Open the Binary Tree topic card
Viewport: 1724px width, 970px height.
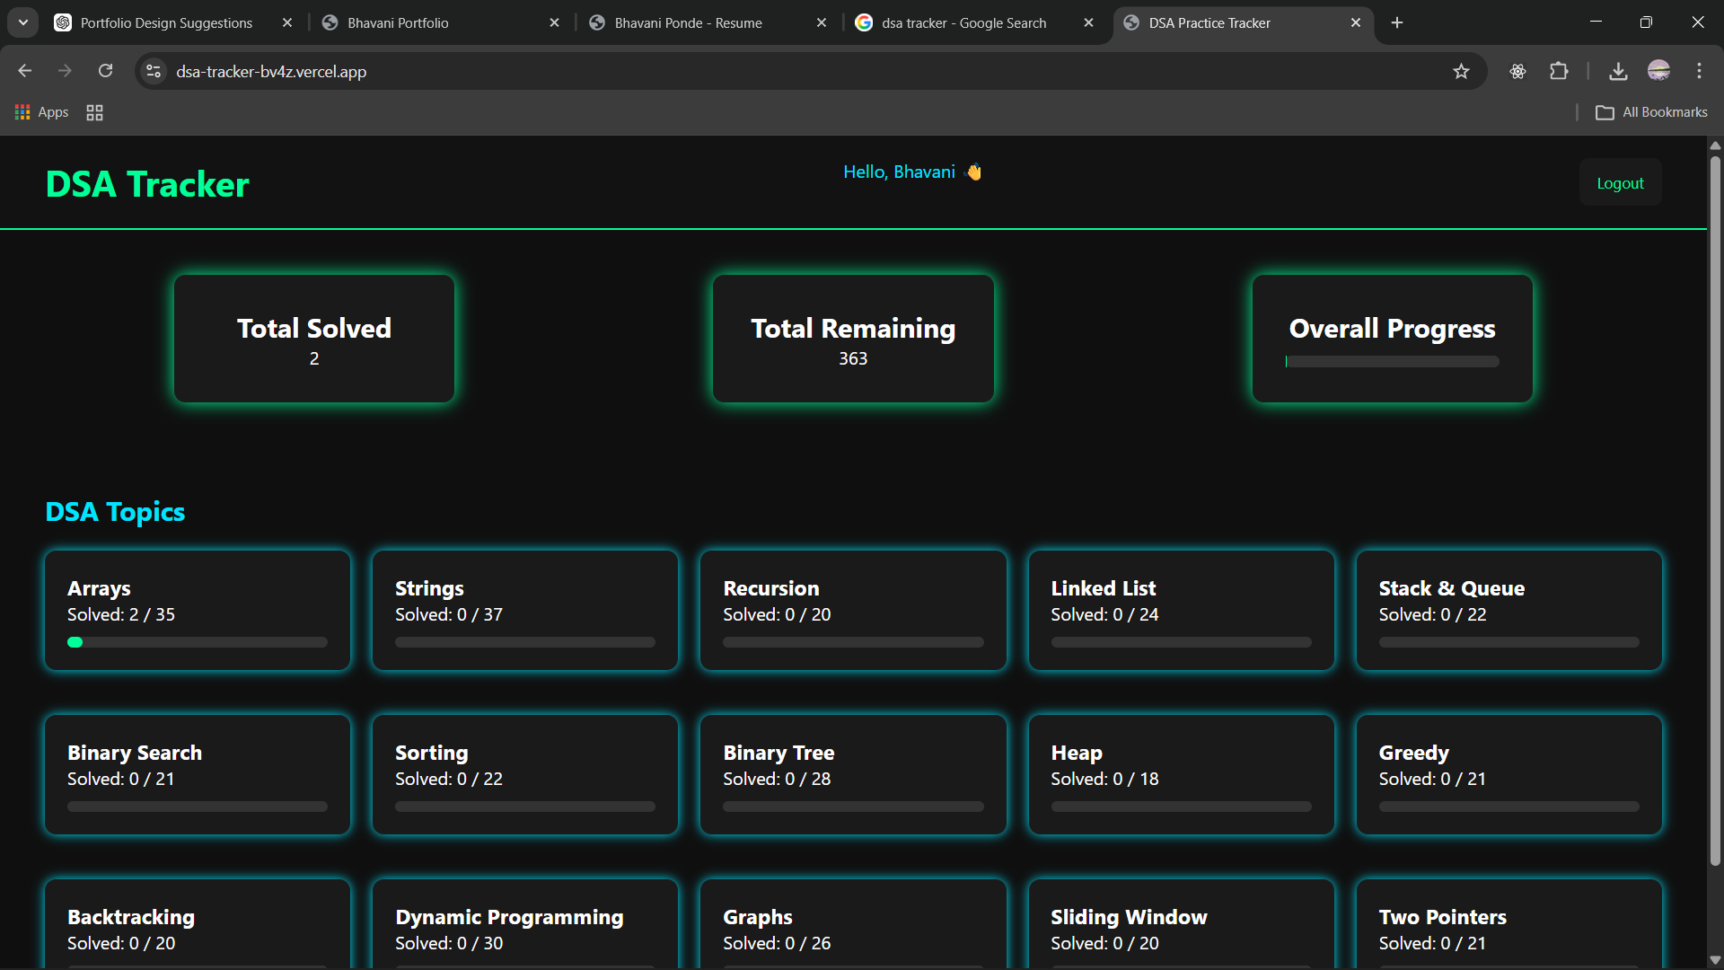(x=853, y=775)
